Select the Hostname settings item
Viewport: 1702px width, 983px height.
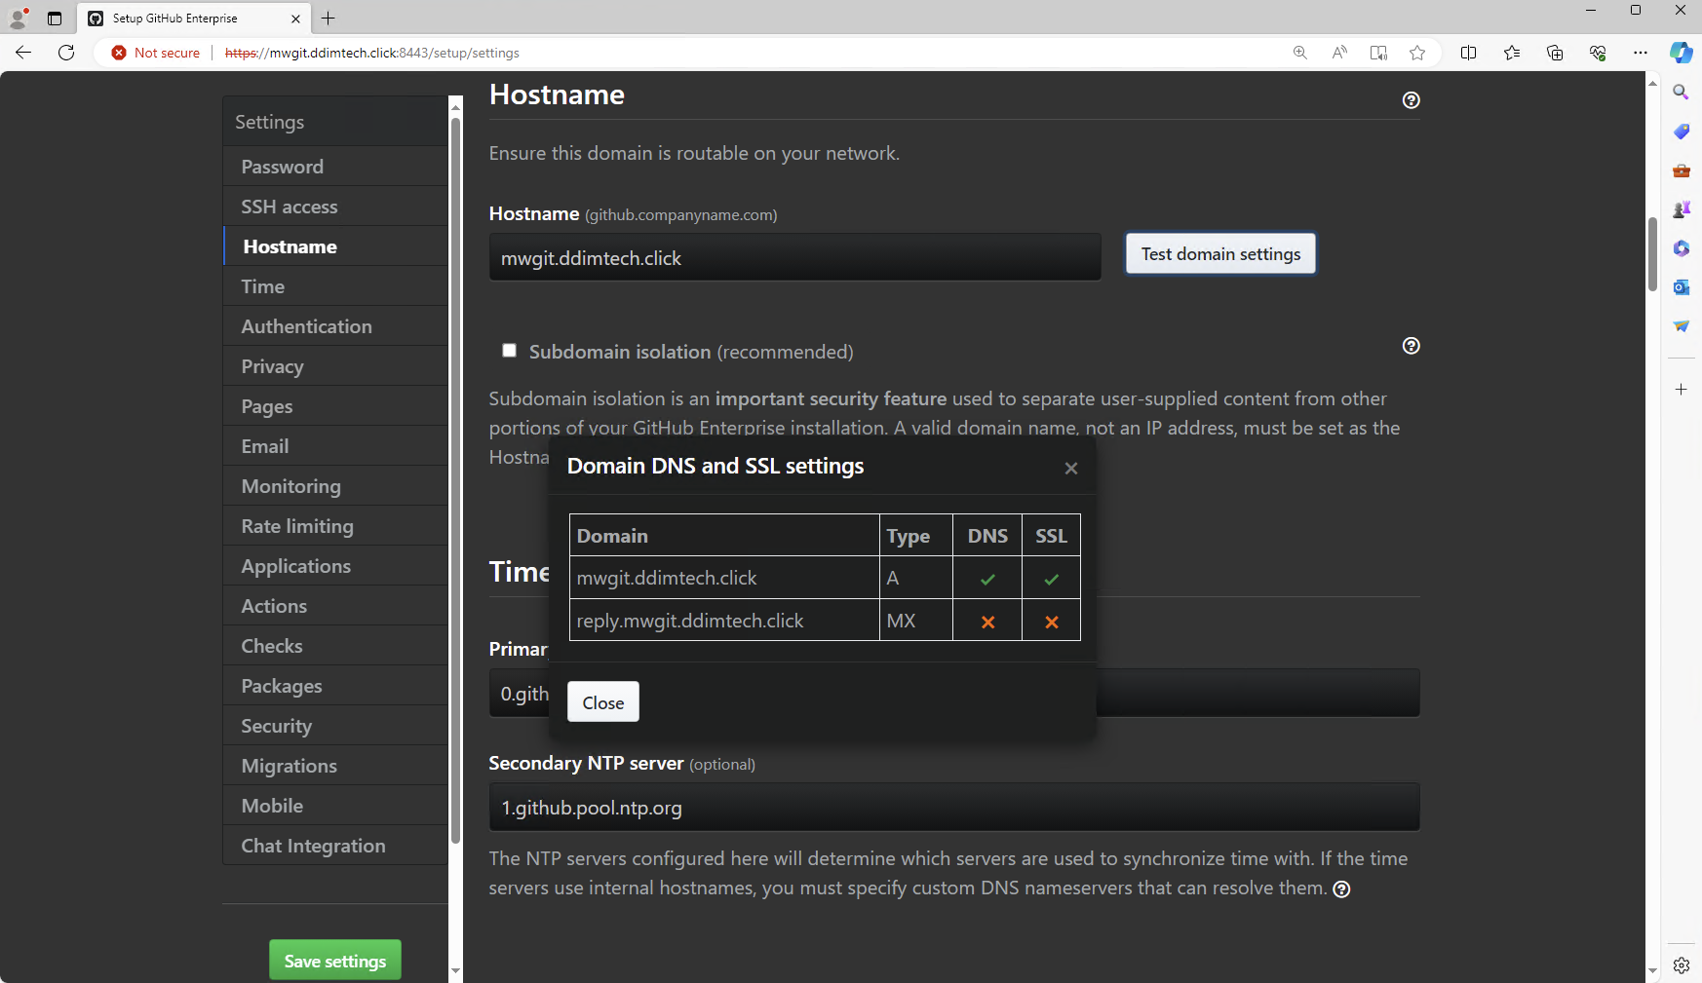pyautogui.click(x=335, y=246)
